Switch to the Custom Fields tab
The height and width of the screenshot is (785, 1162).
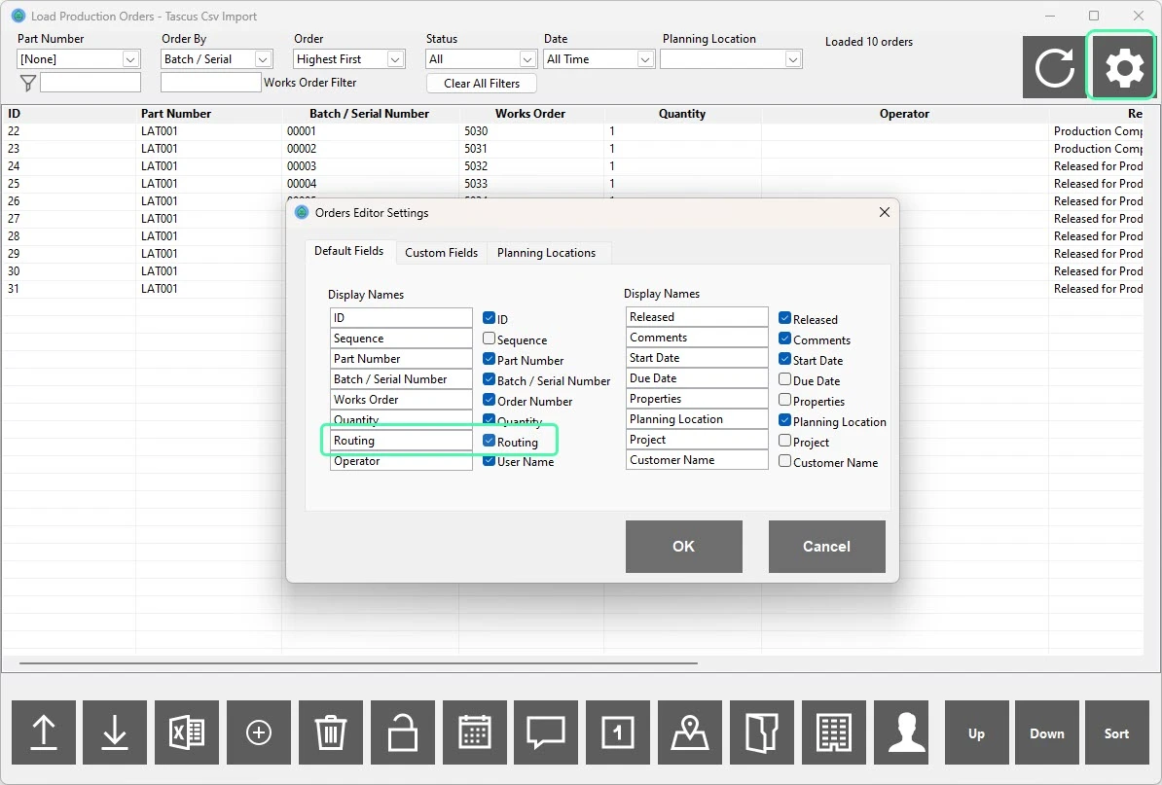(x=441, y=253)
